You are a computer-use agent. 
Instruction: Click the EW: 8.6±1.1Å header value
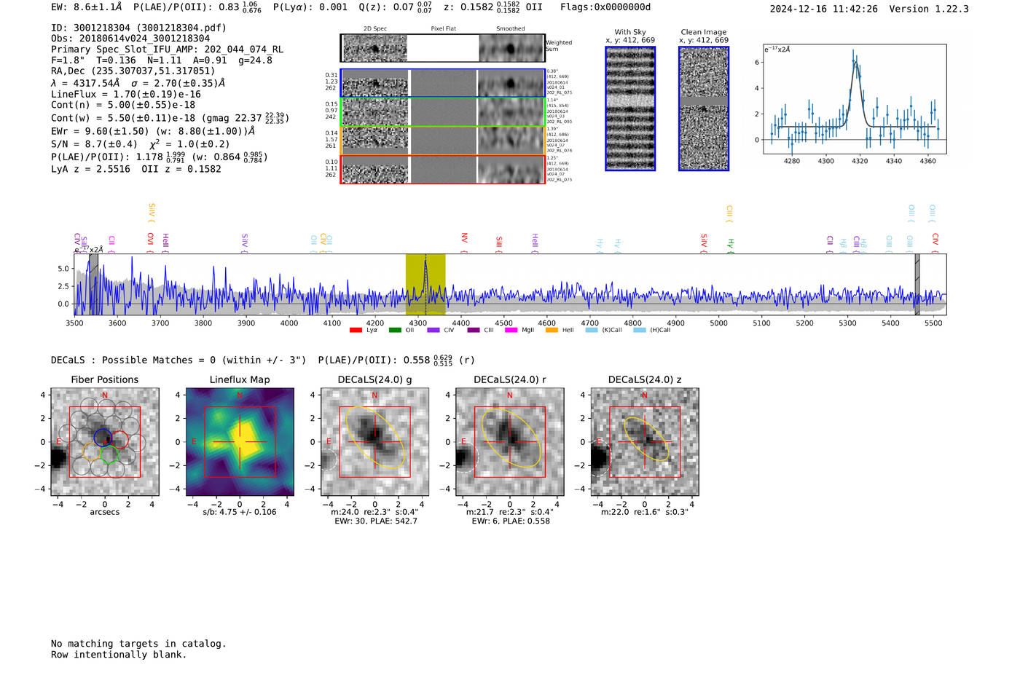click(87, 7)
